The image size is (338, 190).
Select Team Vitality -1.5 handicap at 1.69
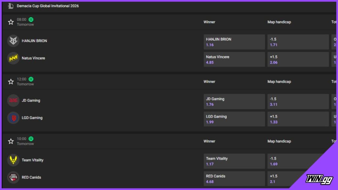coord(295,161)
